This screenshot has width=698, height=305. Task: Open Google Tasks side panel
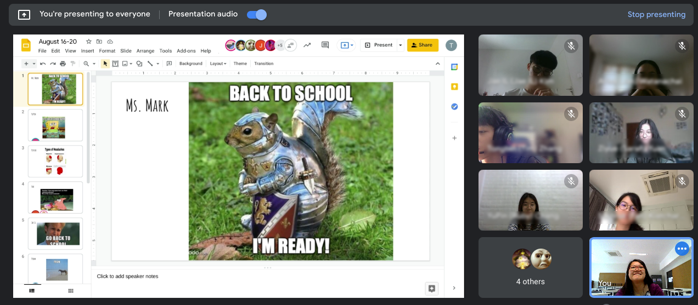[454, 106]
